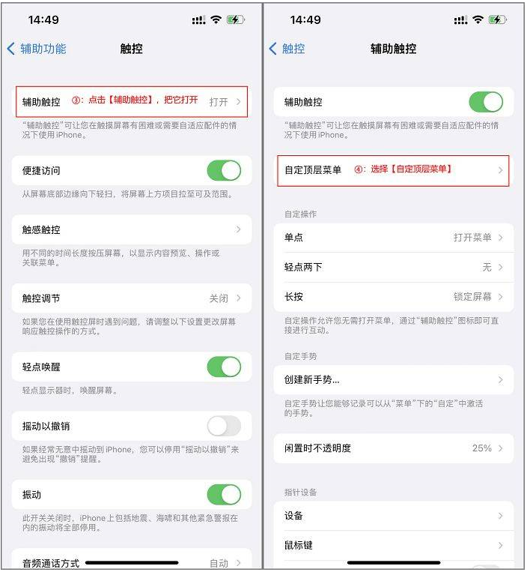
Task: Tap the back chevron next to 辅助功能
Action: tap(11, 49)
